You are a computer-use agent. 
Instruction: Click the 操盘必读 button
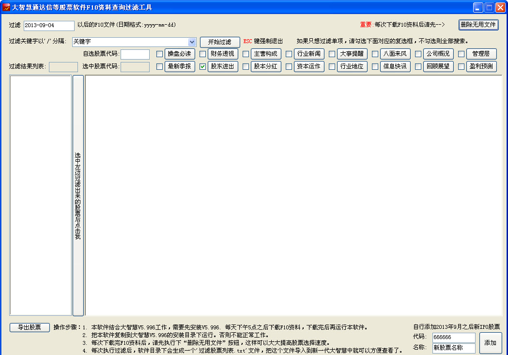coord(180,54)
